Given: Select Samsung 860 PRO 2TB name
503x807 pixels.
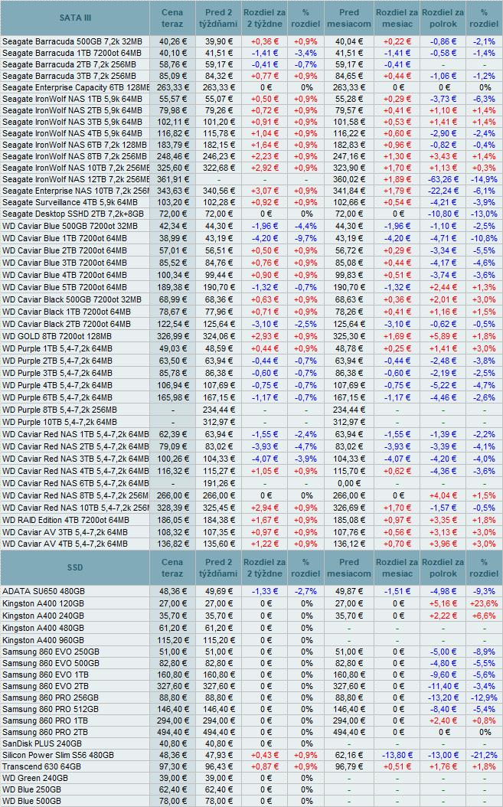Looking at the screenshot, I should 45,732.
